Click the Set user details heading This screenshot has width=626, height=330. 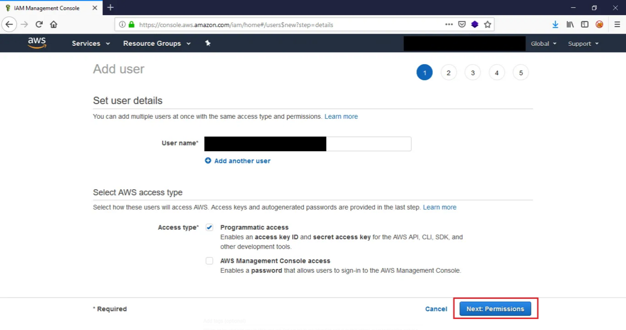coord(128,101)
